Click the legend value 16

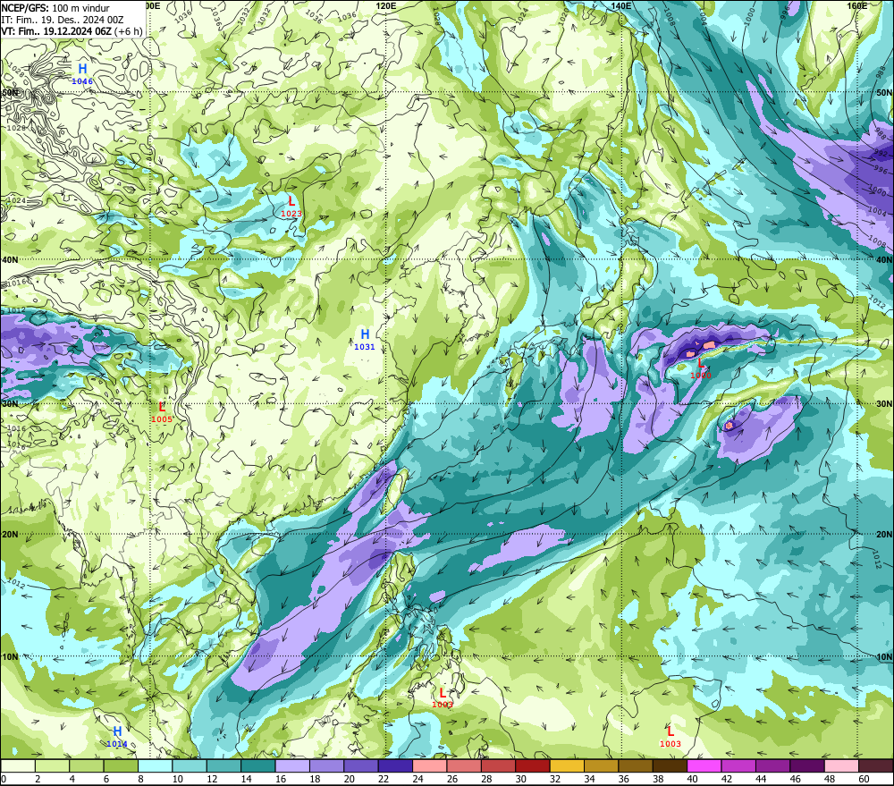coord(281,779)
